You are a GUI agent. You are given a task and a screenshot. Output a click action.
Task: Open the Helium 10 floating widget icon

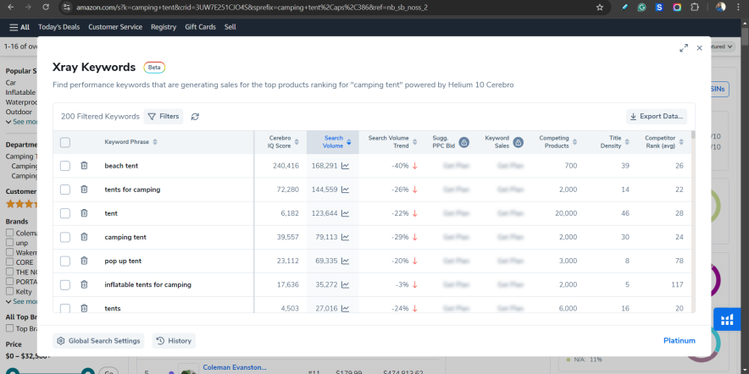pos(726,319)
